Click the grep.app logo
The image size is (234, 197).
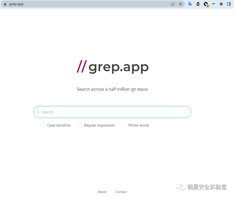(x=112, y=67)
